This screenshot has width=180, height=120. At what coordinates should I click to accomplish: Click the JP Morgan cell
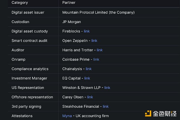click(x=71, y=22)
